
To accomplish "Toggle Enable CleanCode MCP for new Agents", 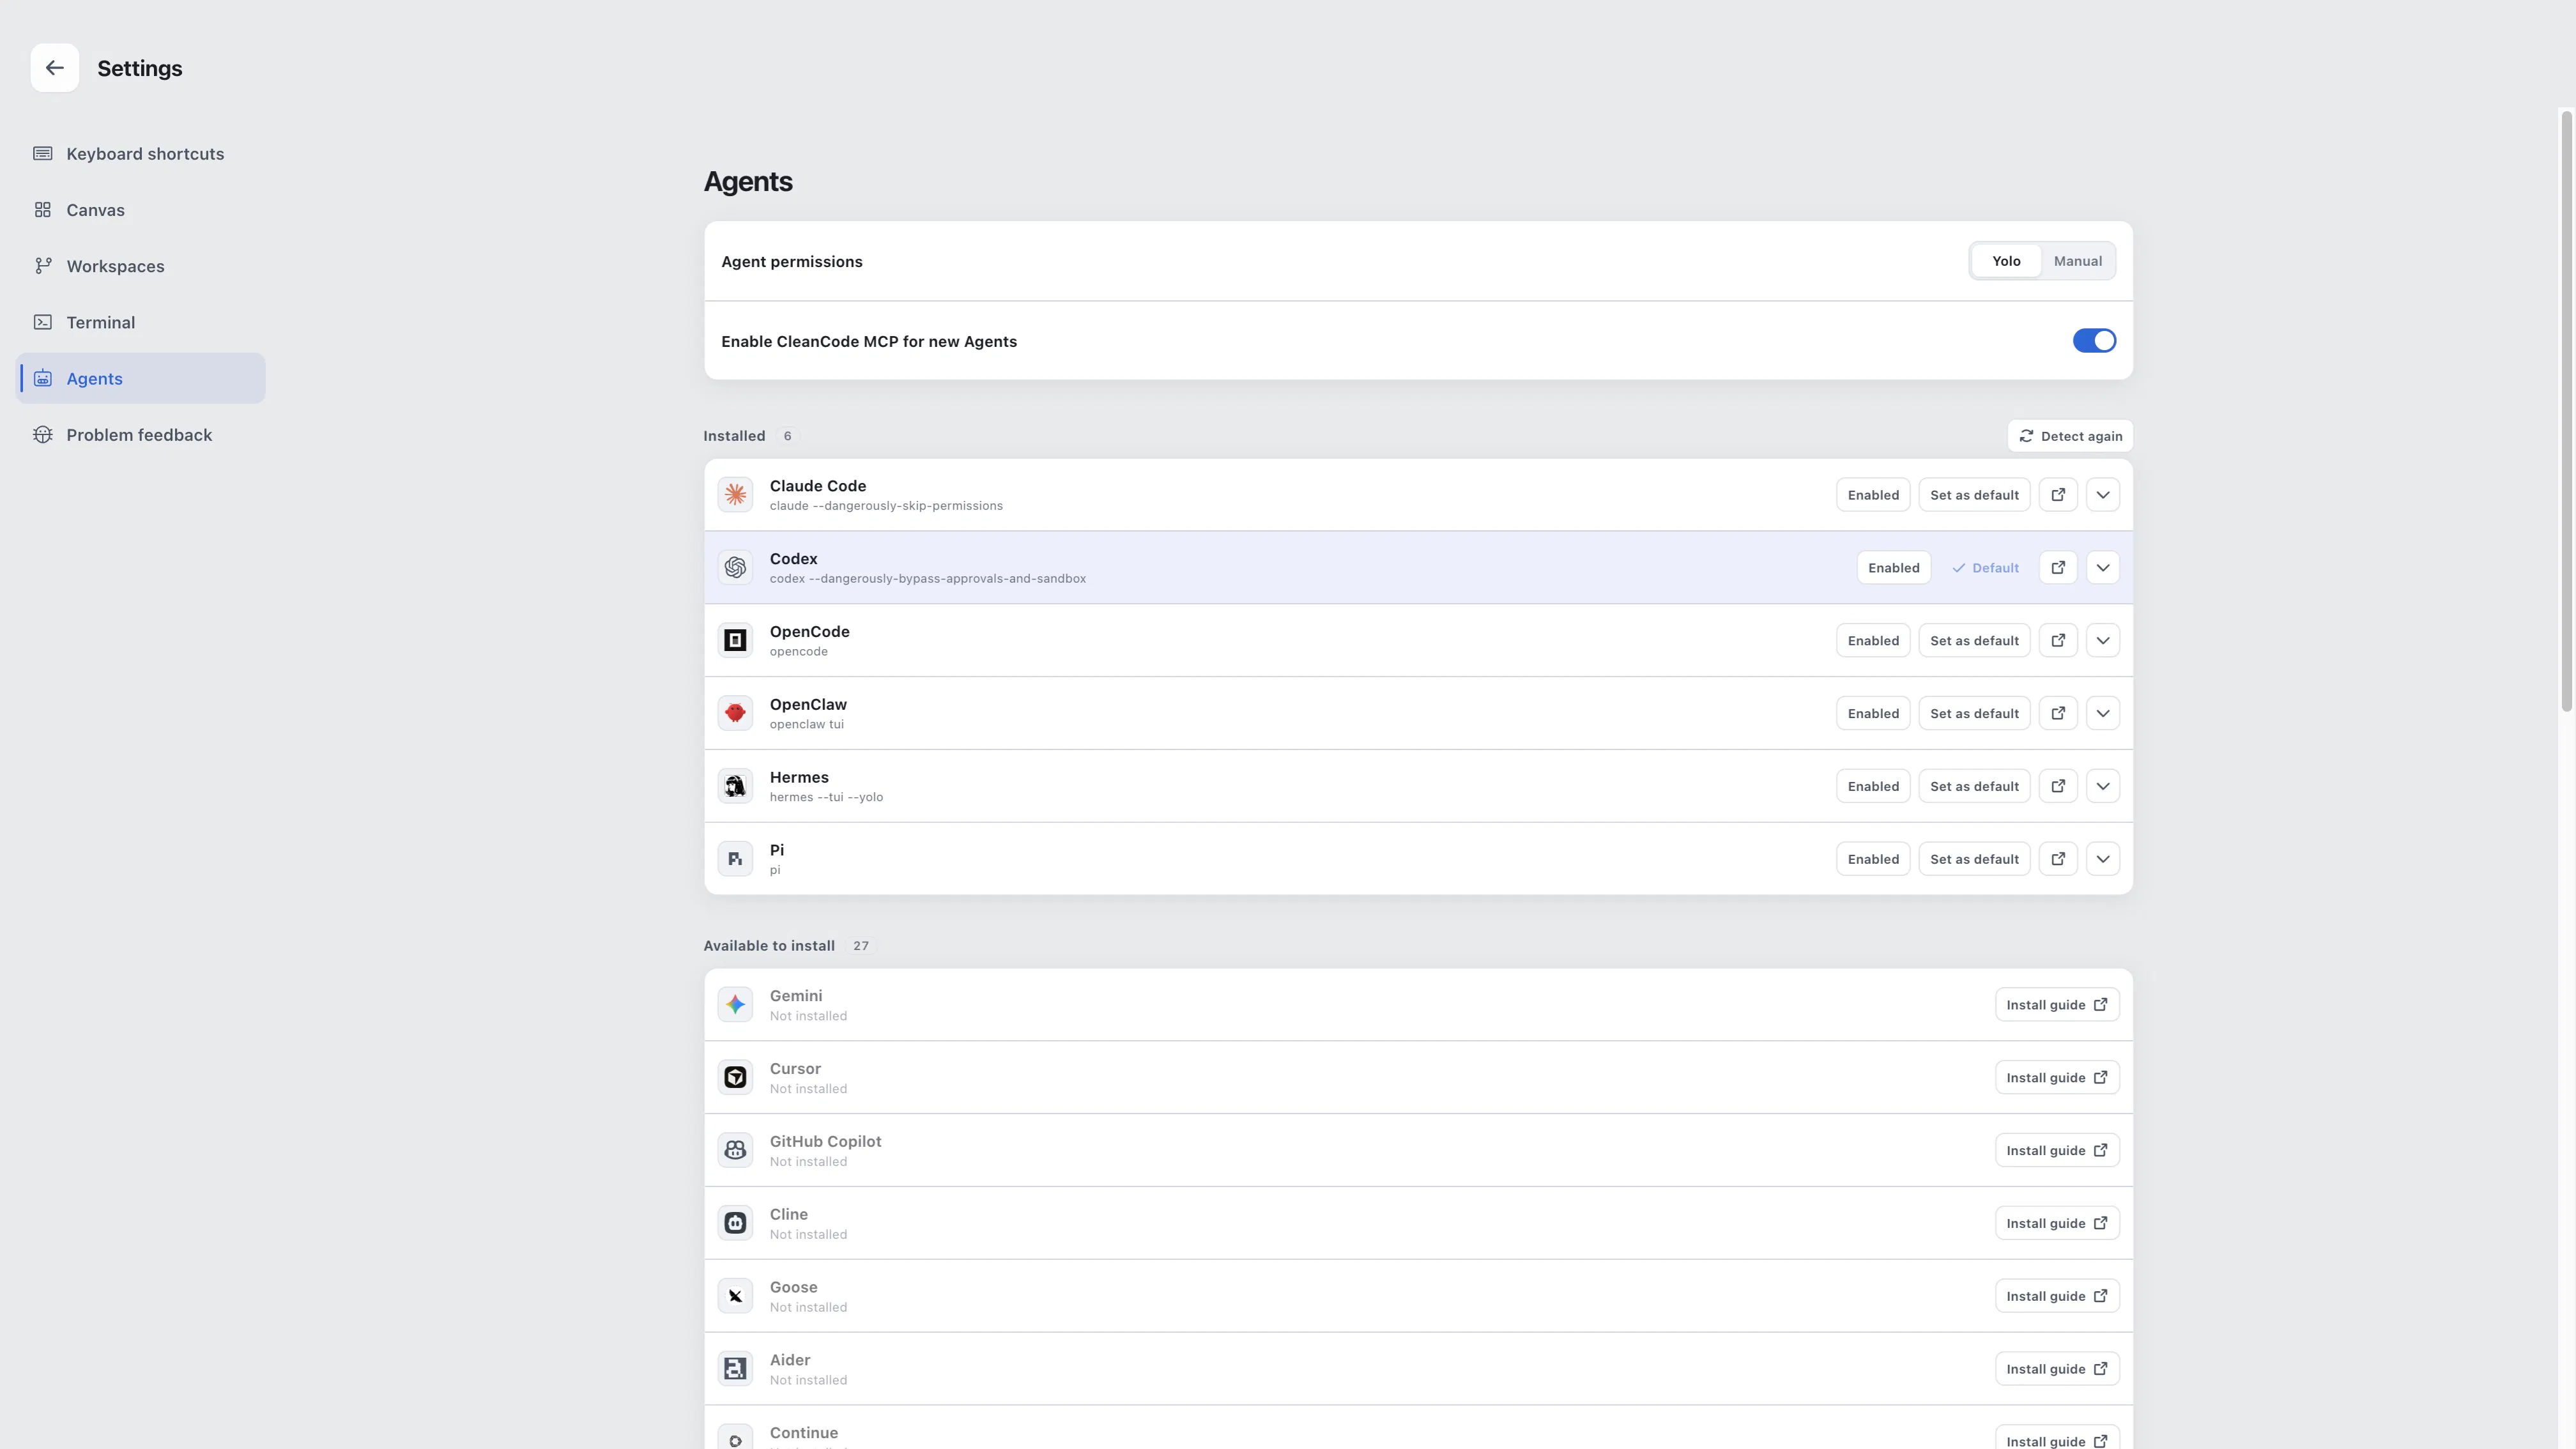I will pos(2094,341).
